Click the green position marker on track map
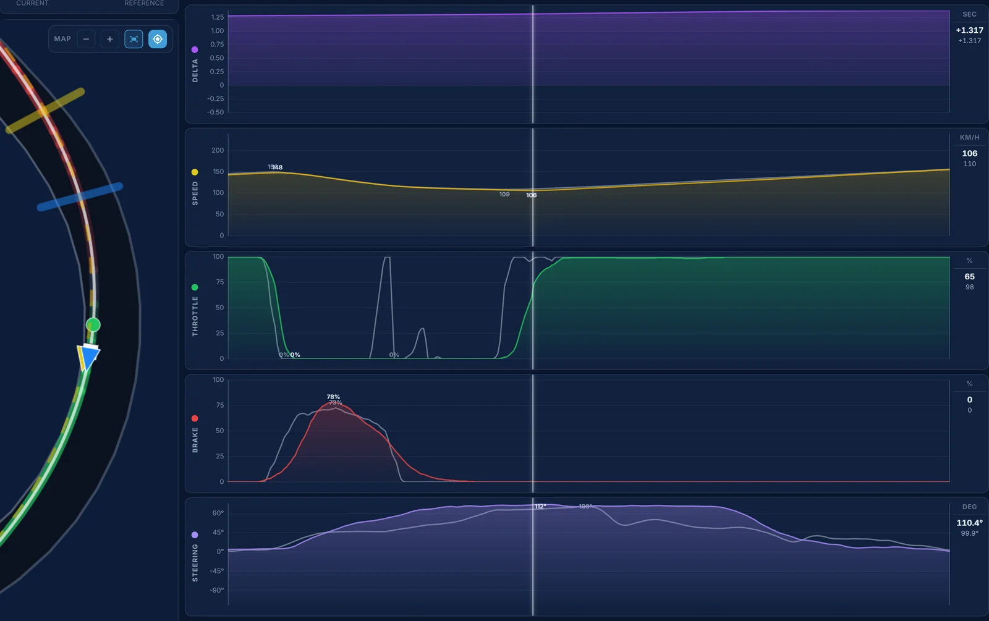This screenshot has height=621, width=989. pyautogui.click(x=93, y=324)
